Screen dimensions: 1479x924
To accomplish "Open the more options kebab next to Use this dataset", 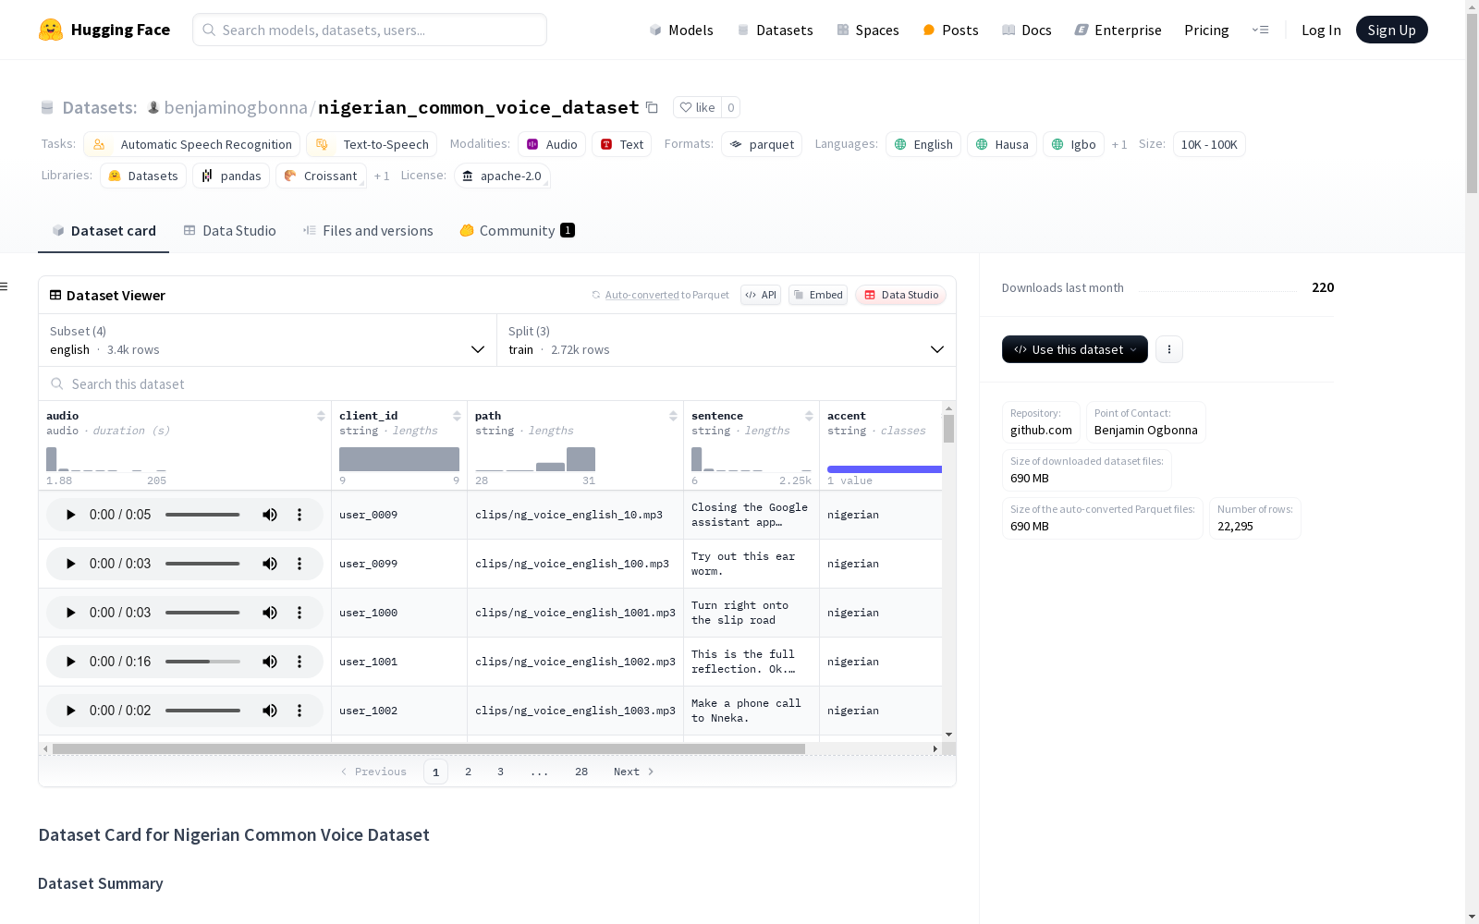I will (x=1169, y=349).
